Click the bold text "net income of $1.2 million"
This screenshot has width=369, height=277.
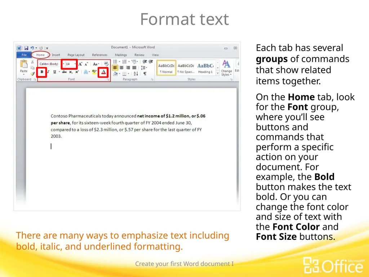163,116
